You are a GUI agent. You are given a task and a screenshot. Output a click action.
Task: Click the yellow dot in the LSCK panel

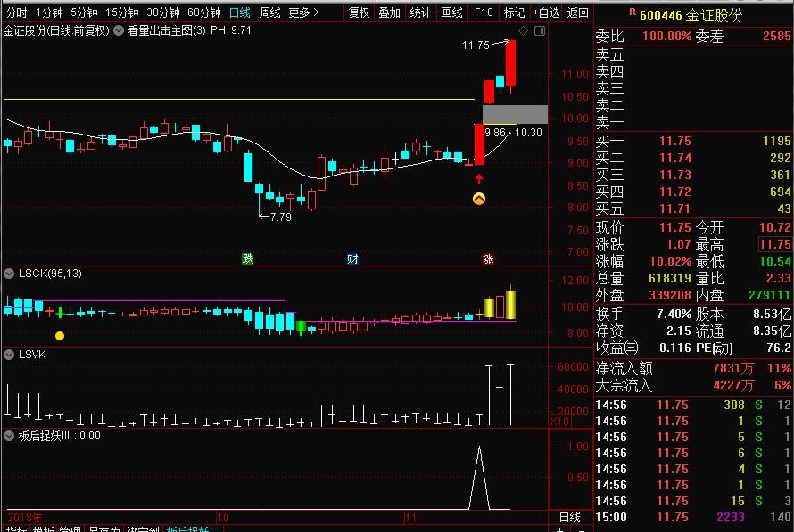coord(60,336)
